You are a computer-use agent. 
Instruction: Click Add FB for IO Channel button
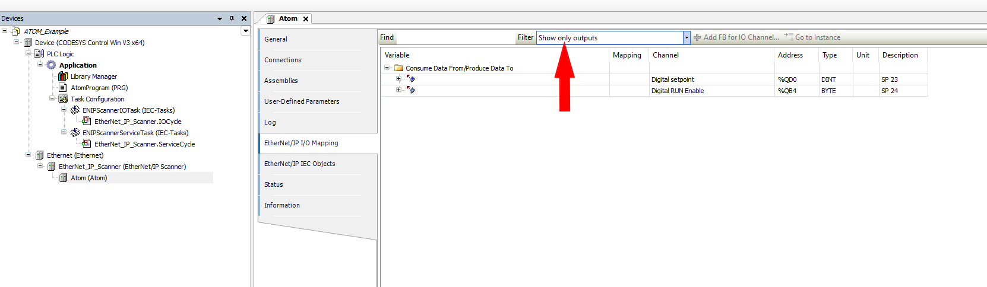point(736,37)
